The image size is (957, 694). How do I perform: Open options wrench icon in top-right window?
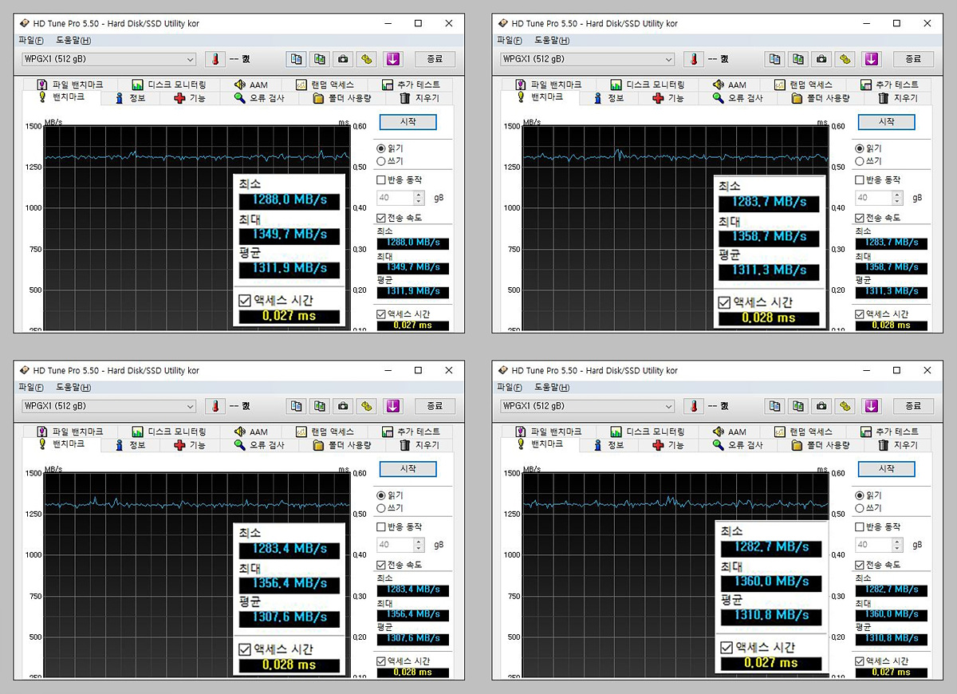[845, 59]
